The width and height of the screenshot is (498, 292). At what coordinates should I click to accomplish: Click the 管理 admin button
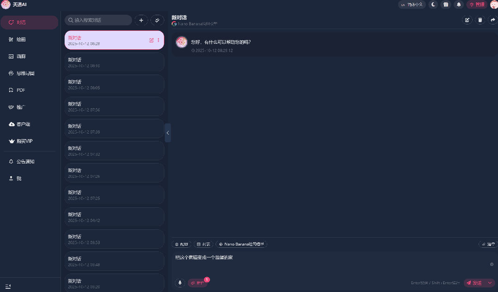[477, 5]
